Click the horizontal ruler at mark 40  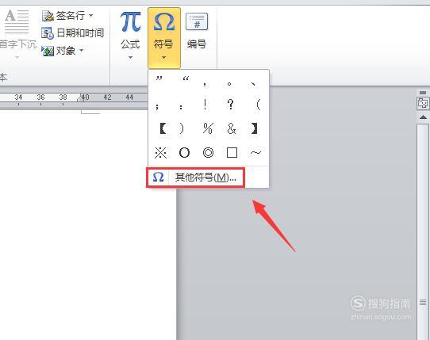point(86,97)
